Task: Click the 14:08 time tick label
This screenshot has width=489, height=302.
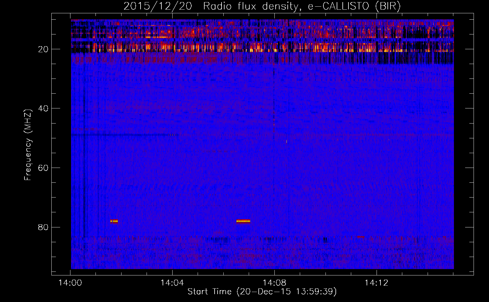Action: (x=274, y=283)
